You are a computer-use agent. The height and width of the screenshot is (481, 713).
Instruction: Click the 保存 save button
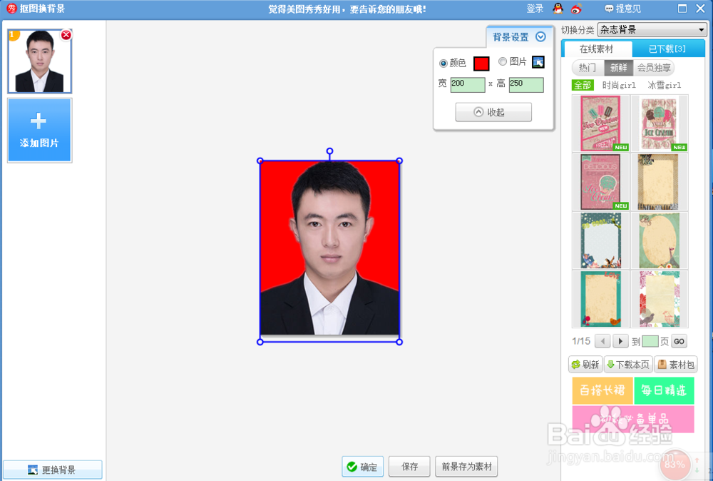pyautogui.click(x=410, y=467)
